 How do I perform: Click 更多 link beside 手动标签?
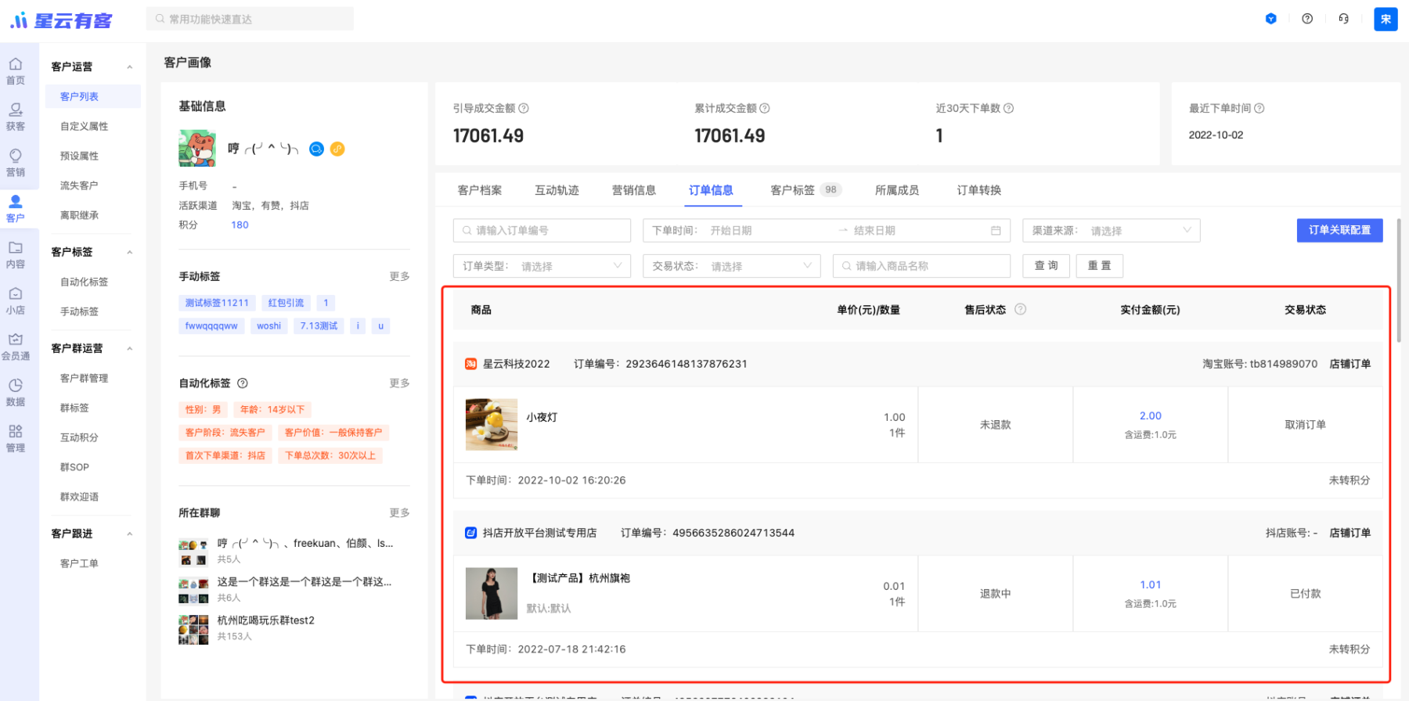399,276
